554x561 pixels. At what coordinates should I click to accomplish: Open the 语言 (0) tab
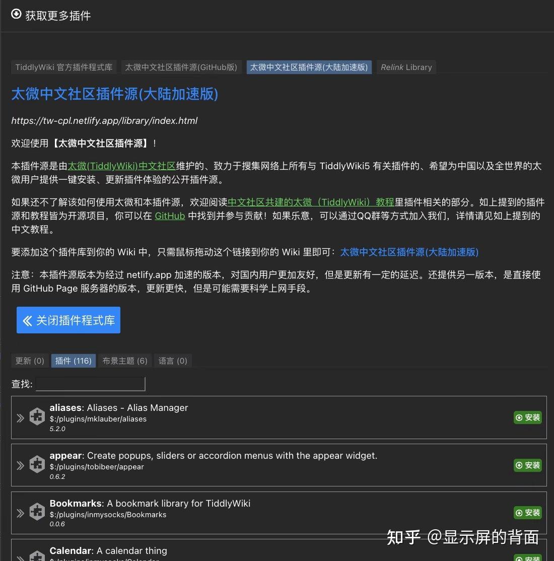[x=172, y=361]
